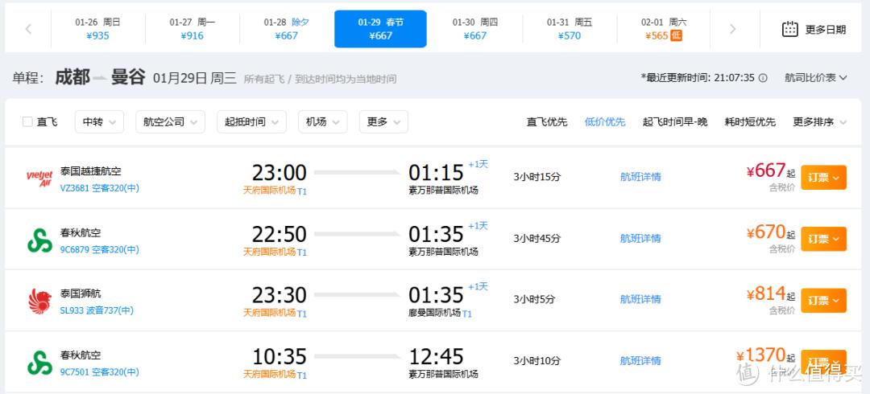Click the next dates right arrow
This screenshot has height=394, width=870.
tap(732, 29)
